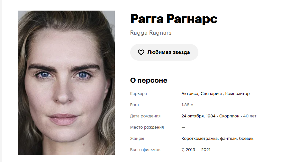
Task: Open the Актриса career link
Action: (x=190, y=94)
